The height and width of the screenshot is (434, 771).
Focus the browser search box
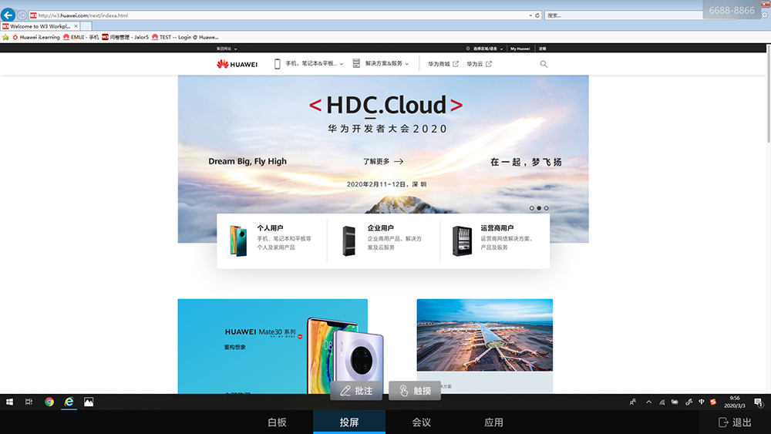625,15
